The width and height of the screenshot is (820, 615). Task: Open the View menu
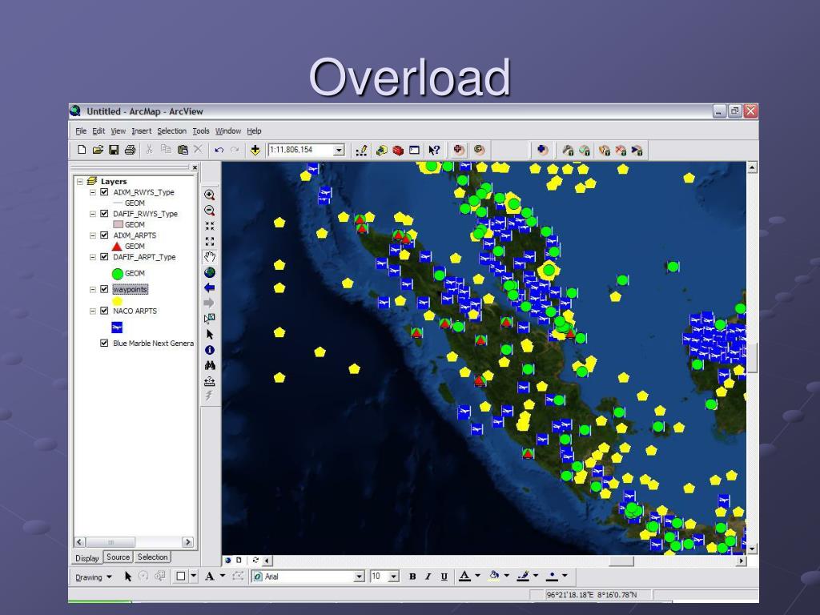pyautogui.click(x=118, y=131)
